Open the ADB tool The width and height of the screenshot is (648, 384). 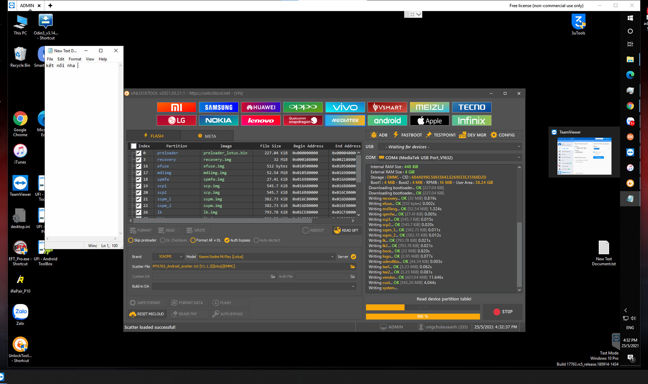pyautogui.click(x=379, y=135)
